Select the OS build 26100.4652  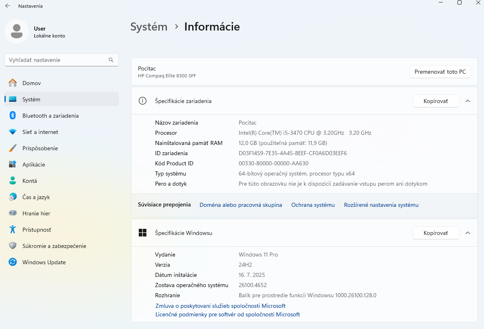253,285
